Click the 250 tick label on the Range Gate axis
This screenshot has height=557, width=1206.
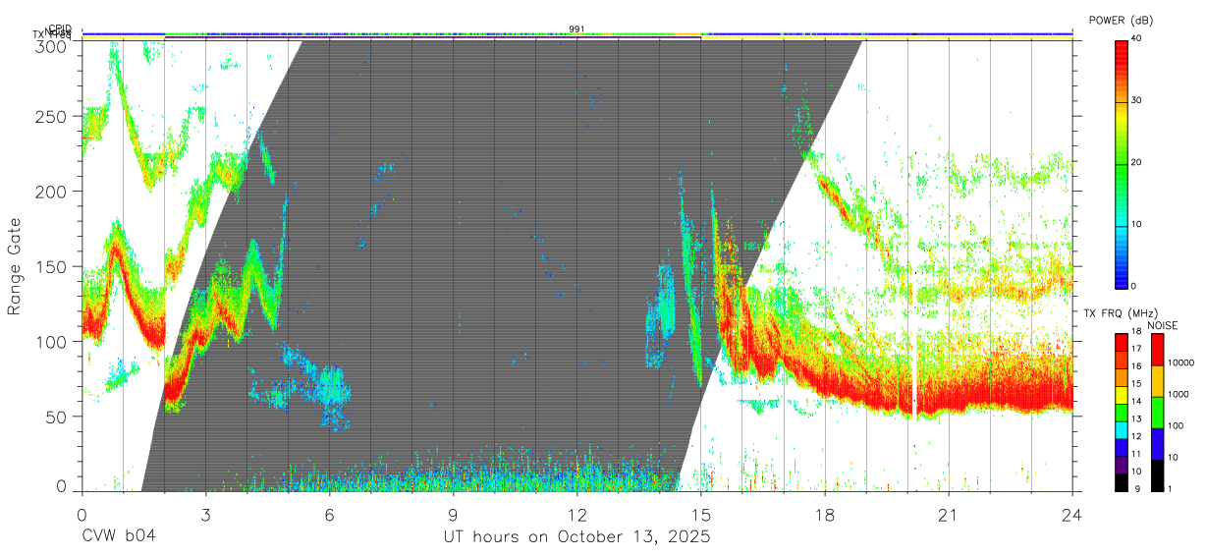pos(51,116)
